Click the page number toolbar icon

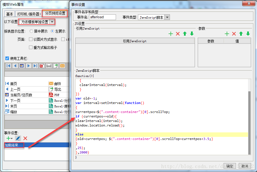(x=22, y=66)
